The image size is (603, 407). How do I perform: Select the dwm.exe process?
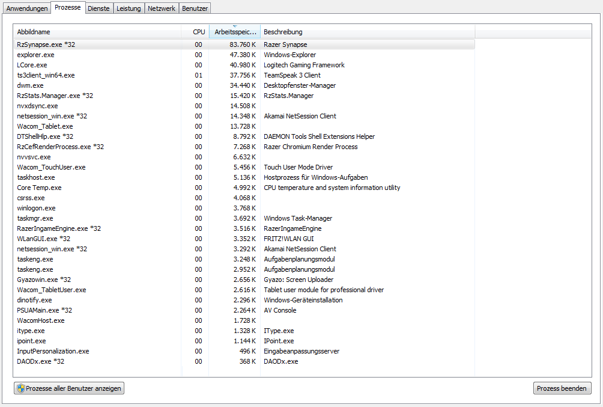tap(244, 85)
